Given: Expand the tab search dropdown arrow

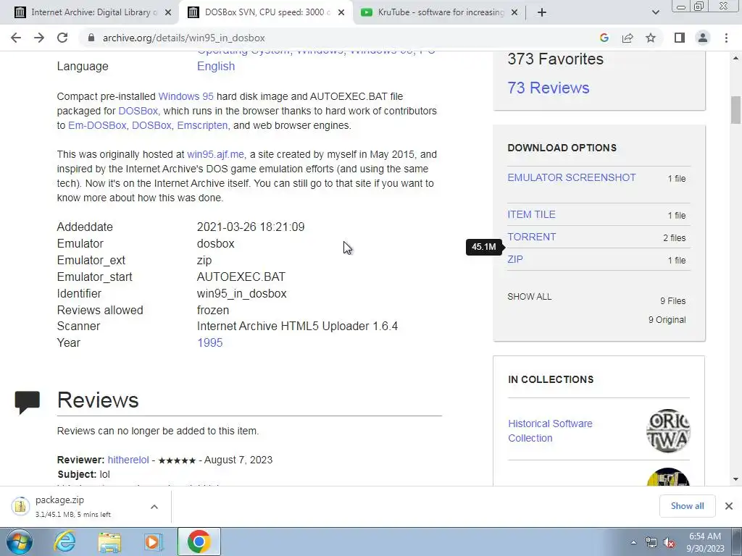Looking at the screenshot, I should point(655,12).
